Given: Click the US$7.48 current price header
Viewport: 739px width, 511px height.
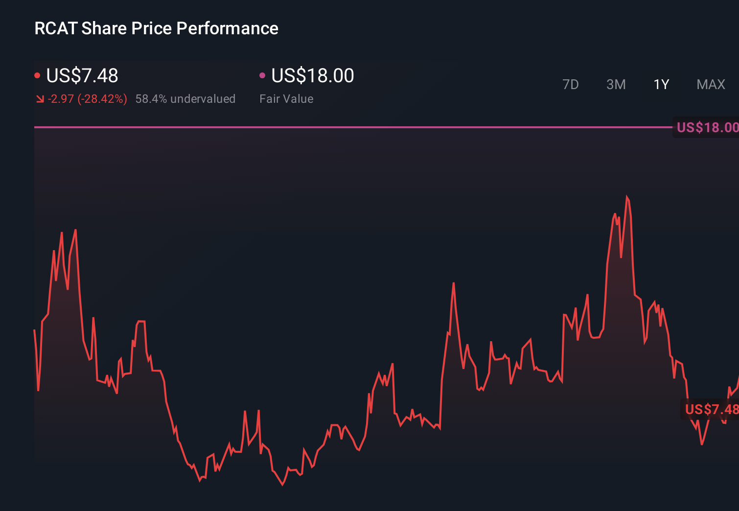Looking at the screenshot, I should click(x=82, y=75).
